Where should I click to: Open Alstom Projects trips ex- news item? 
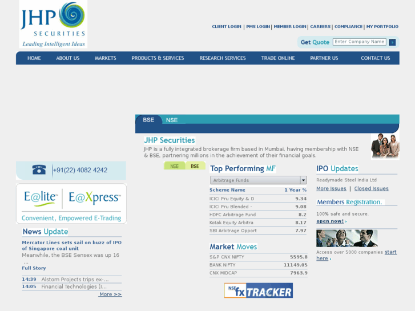75,279
